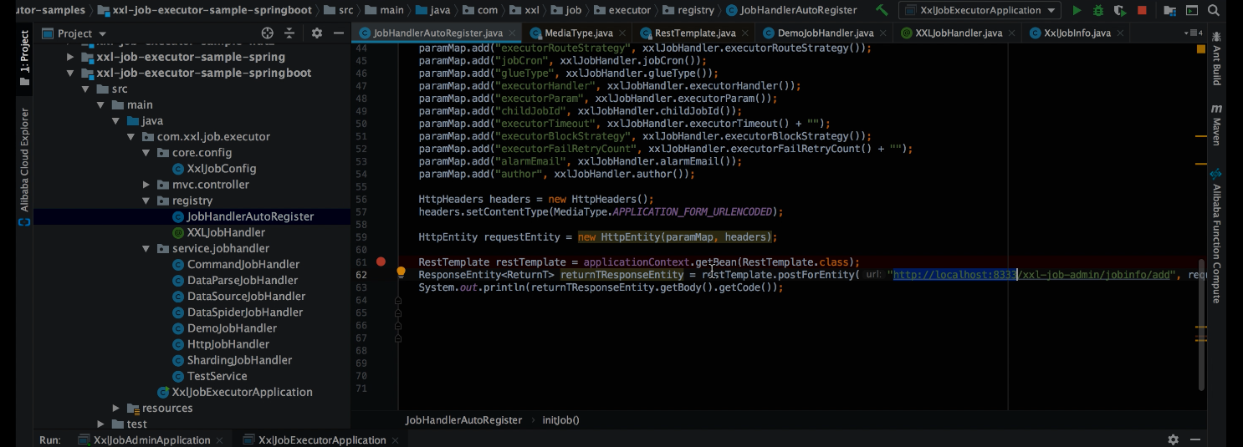Switch to the XXLJobHandler.java tab

coord(959,33)
